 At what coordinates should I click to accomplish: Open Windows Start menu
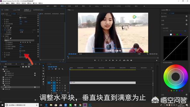[x=2, y=105]
